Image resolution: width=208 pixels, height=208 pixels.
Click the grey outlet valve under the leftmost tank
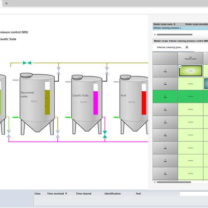8,134
